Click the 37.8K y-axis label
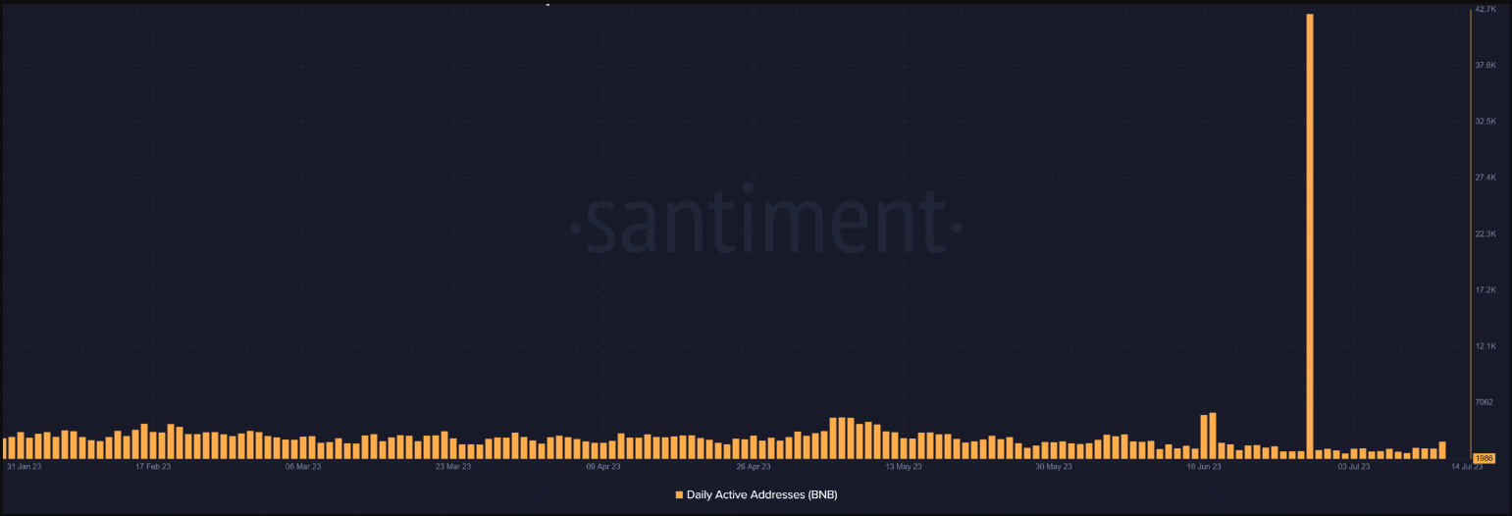The image size is (1512, 516). coord(1485,65)
